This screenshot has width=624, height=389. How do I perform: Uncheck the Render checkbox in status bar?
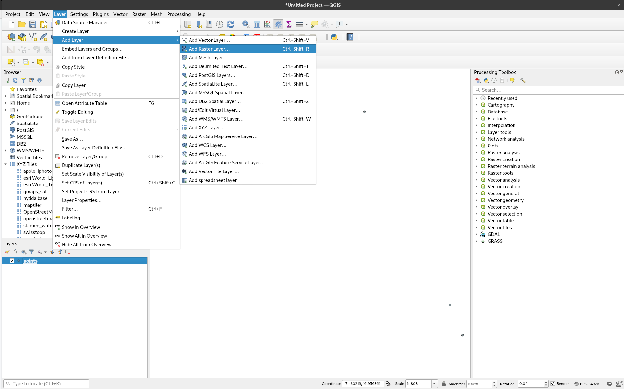pyautogui.click(x=553, y=384)
